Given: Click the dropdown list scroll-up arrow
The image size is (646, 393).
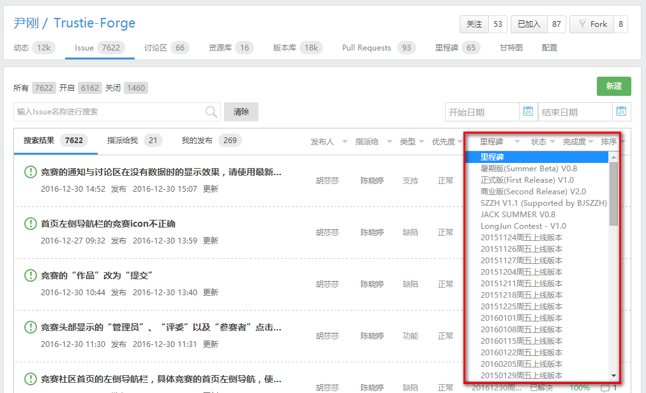Looking at the screenshot, I should [x=614, y=157].
